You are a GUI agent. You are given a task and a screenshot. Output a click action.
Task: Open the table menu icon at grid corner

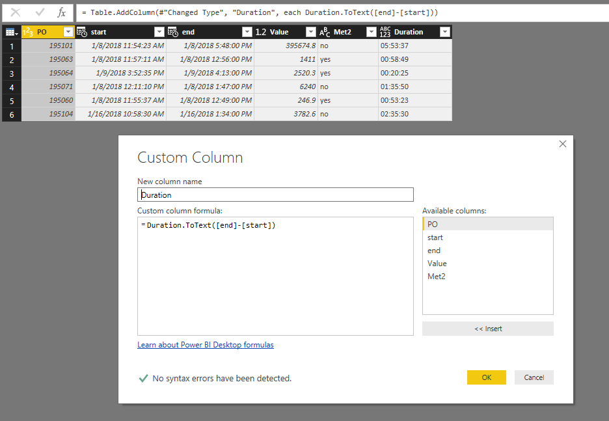click(x=12, y=33)
